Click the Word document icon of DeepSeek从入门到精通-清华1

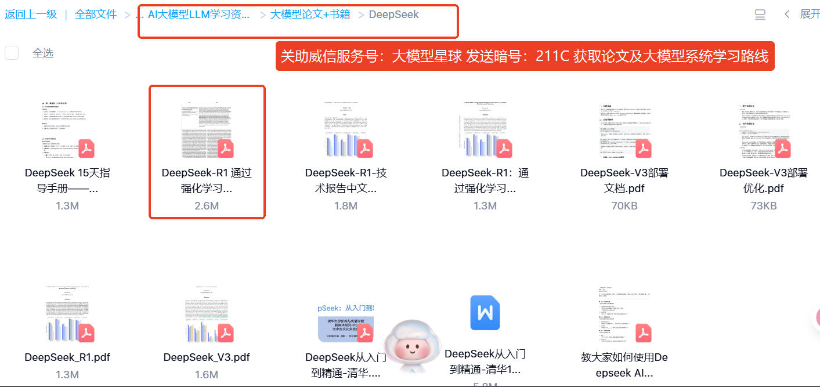[485, 313]
